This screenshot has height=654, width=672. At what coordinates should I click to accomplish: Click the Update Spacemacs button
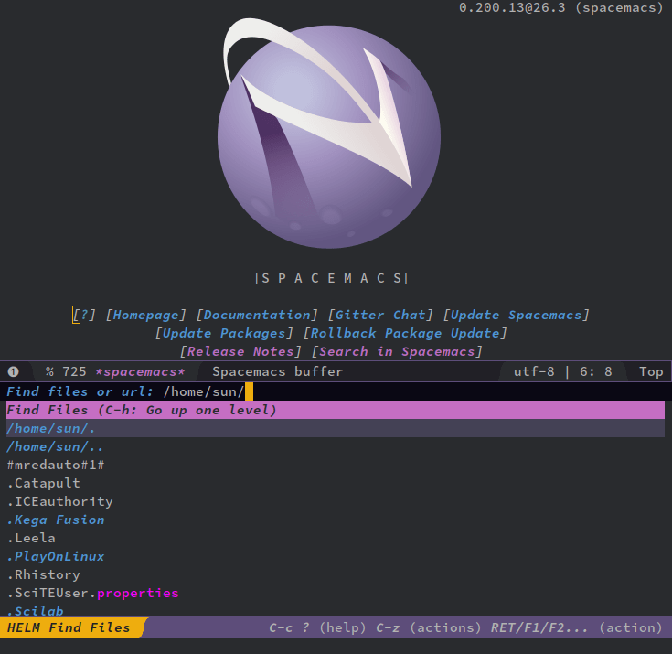tap(516, 316)
